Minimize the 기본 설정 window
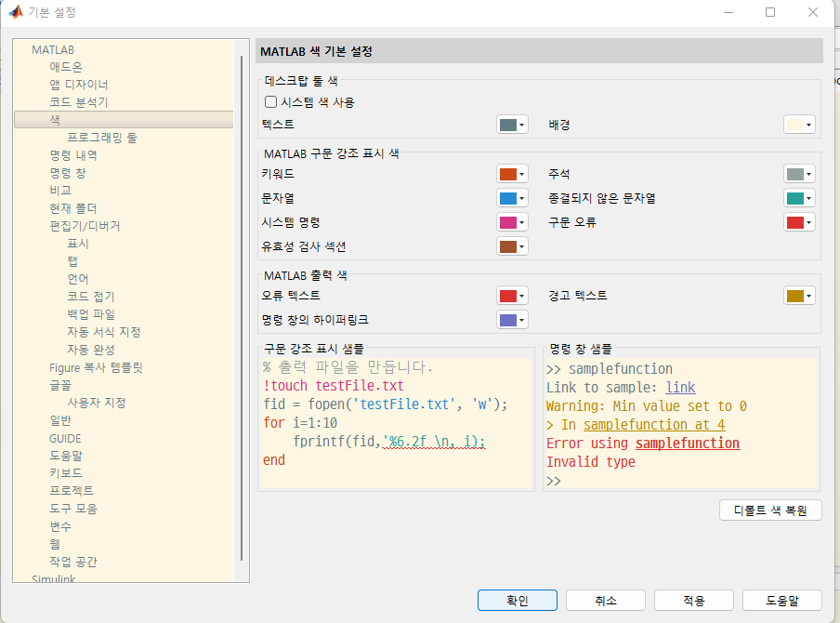 tap(728, 12)
